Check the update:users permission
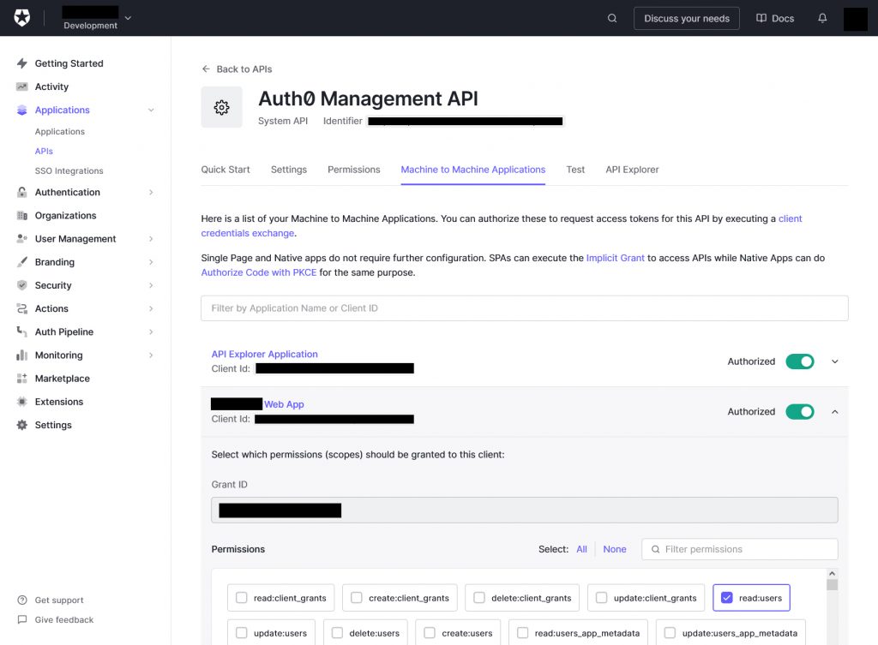Screen dimensions: 878x645 coord(241,633)
